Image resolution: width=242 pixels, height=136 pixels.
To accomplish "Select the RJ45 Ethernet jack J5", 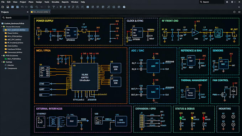I will point(41,122).
